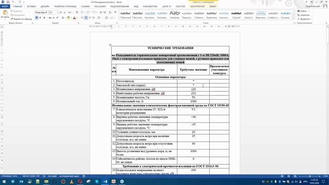Toggle Center alignment button
This screenshot has width=329, height=185.
pos(86,18)
